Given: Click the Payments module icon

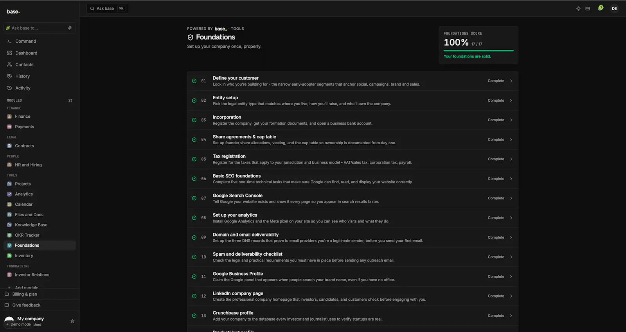Looking at the screenshot, I should (9, 127).
